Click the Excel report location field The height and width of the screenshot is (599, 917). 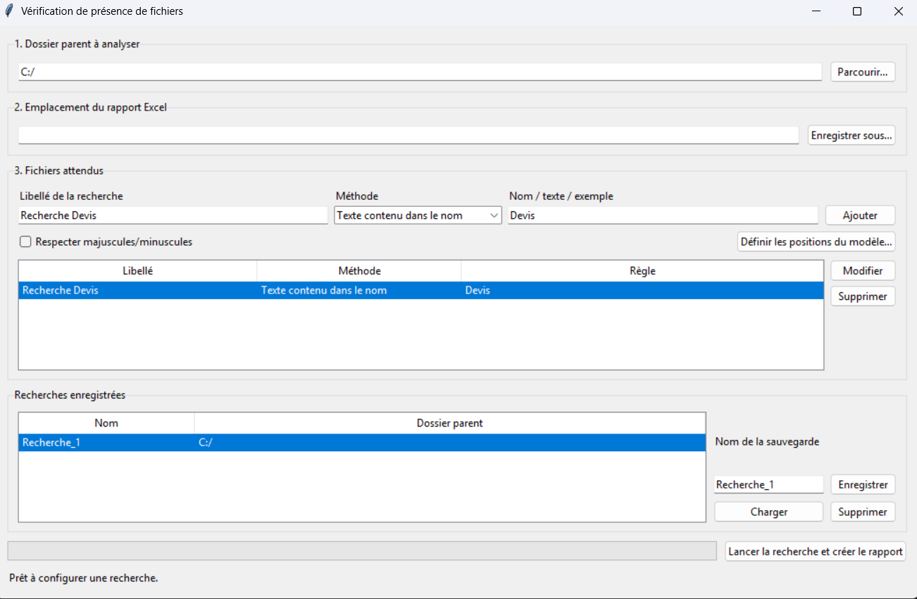(408, 135)
